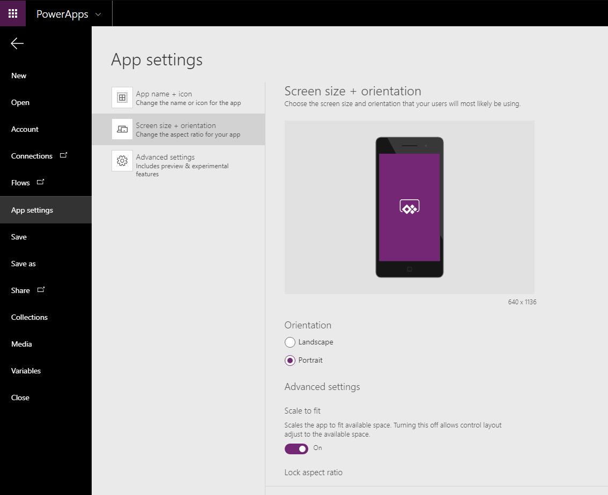Click the Lock aspect ratio label
The image size is (608, 495).
313,472
